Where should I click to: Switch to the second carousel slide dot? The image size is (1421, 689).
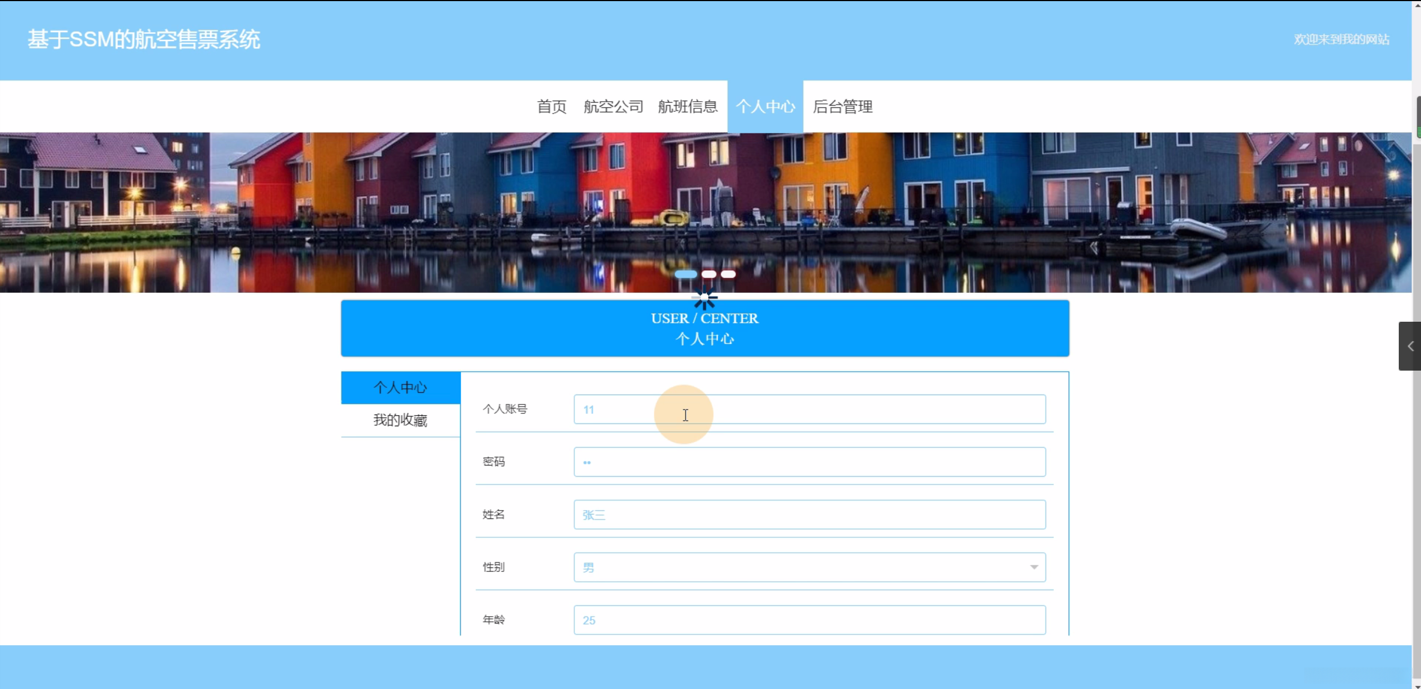tap(708, 274)
